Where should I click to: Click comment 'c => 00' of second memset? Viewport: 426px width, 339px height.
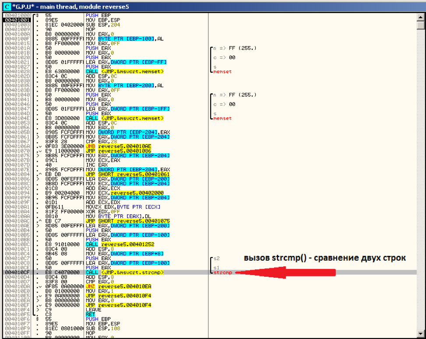tap(225, 104)
